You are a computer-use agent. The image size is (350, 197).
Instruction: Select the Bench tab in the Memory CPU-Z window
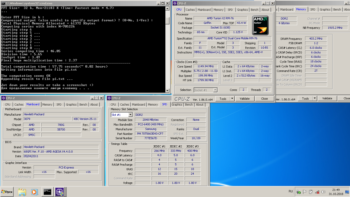pyautogui.click(x=337, y=10)
